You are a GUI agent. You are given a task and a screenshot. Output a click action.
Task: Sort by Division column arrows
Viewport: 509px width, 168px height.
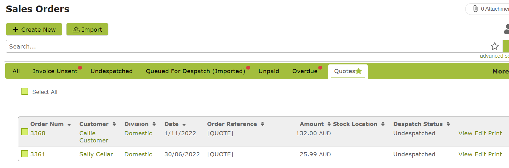(x=154, y=124)
